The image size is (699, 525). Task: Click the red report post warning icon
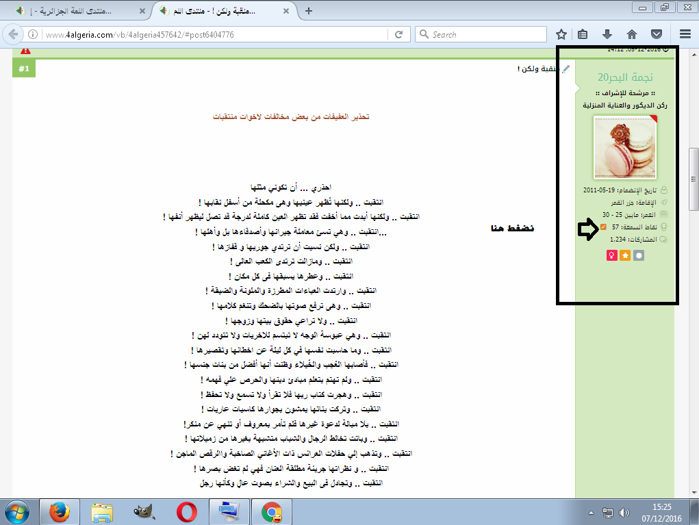[25, 50]
